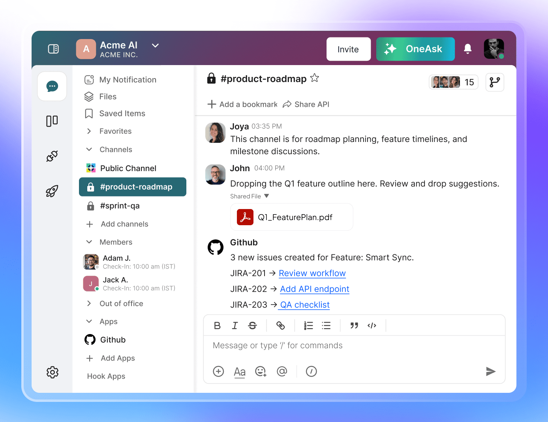
Task: Insert a link using the link icon
Action: tap(280, 325)
